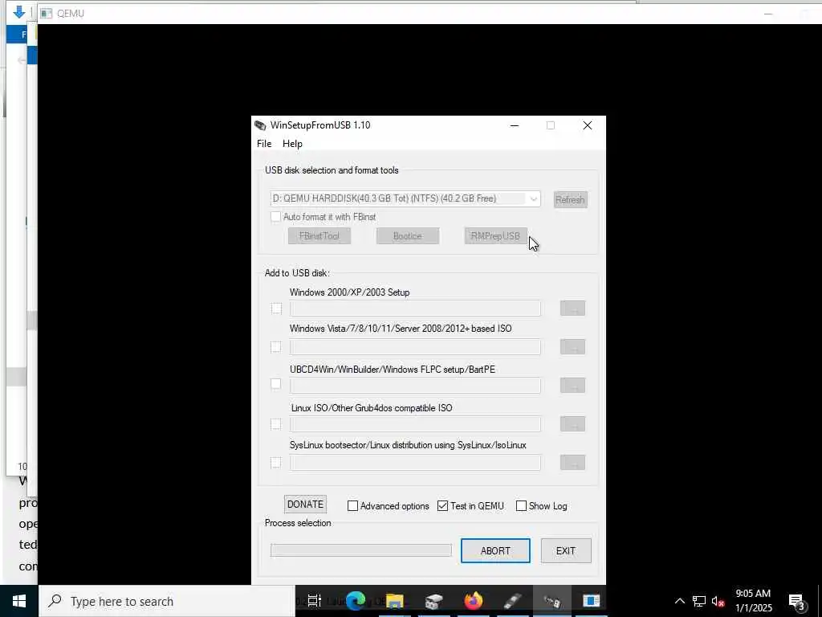Click the UBCD4Win/WinBuilder path field

point(415,386)
